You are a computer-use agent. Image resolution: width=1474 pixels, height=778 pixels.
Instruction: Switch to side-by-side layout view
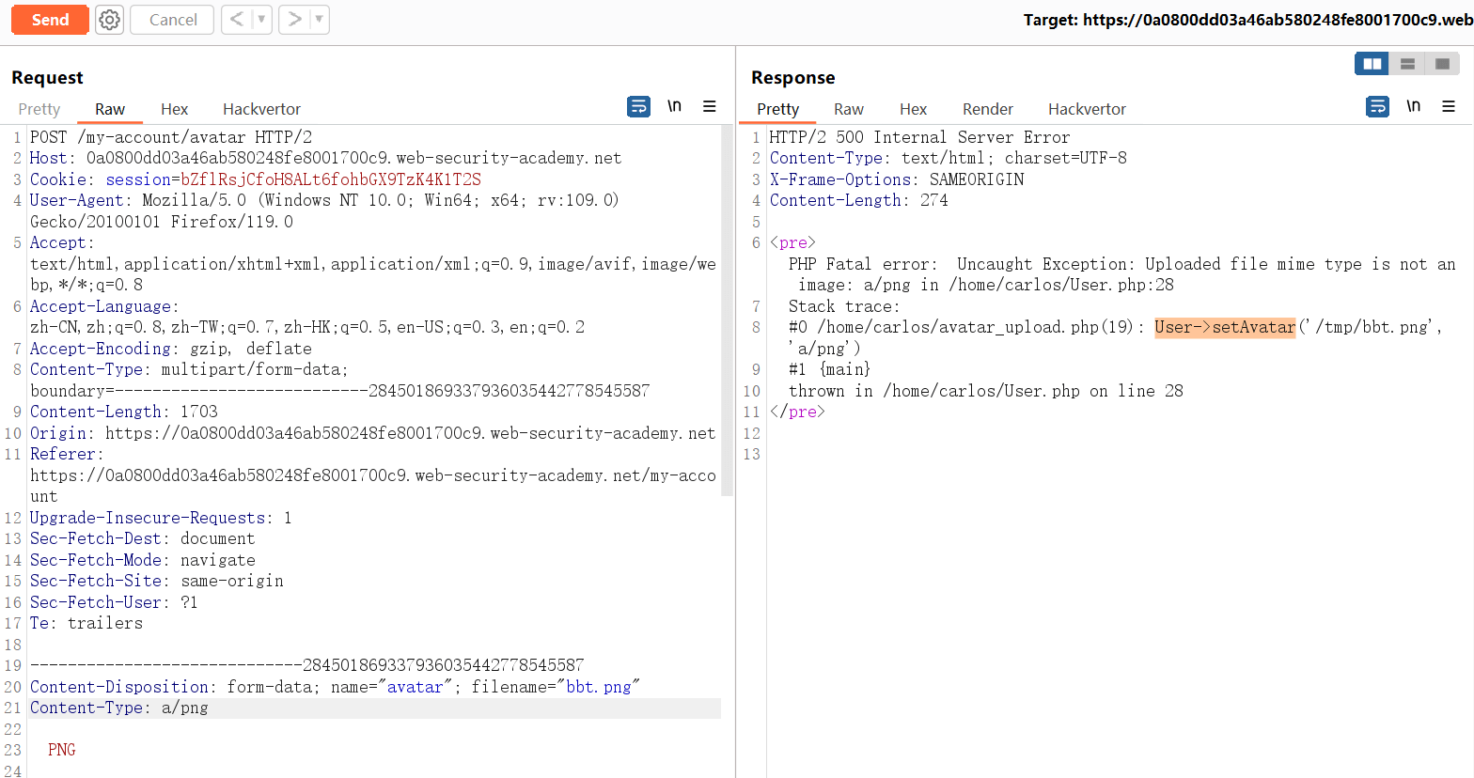click(x=1372, y=64)
